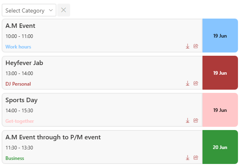Click the Get-together category label
This screenshot has height=168, width=240.
(x=20, y=121)
